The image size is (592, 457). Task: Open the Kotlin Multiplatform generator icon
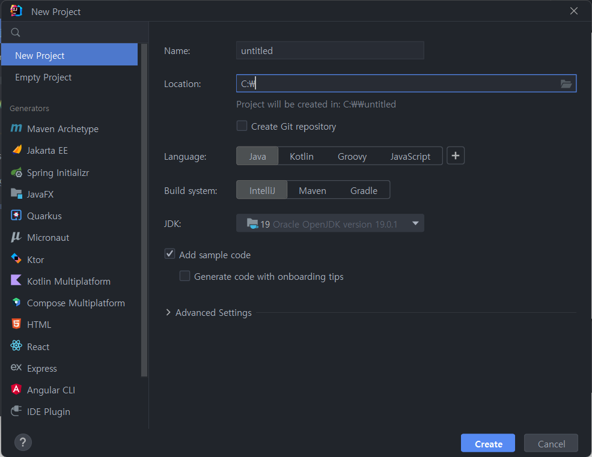point(16,280)
